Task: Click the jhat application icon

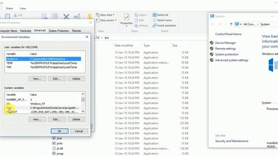Action: coord(54,138)
